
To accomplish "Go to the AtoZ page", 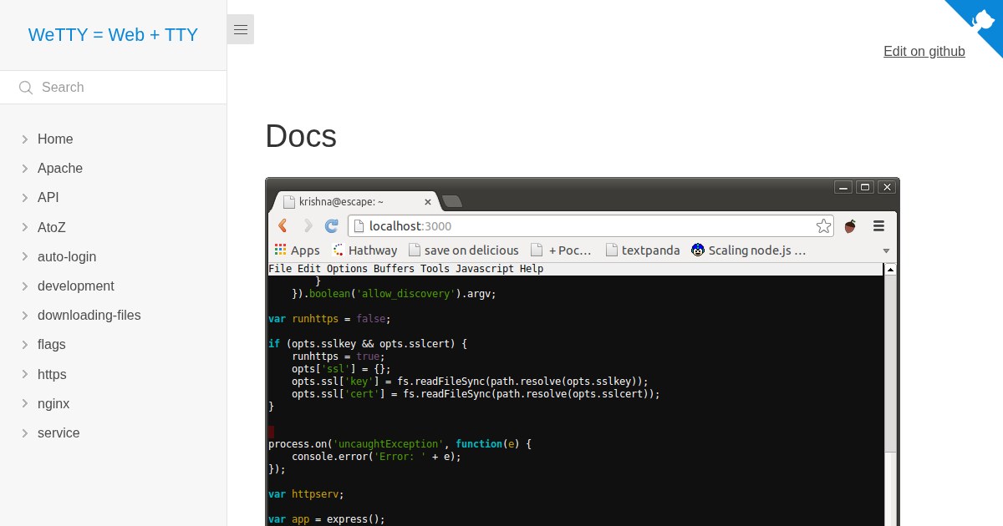I will tap(52, 227).
